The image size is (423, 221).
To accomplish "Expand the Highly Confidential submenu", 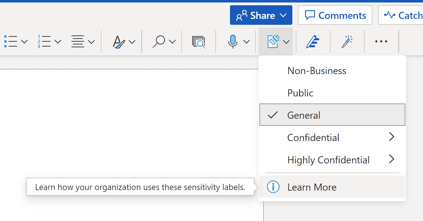I will tap(328, 160).
